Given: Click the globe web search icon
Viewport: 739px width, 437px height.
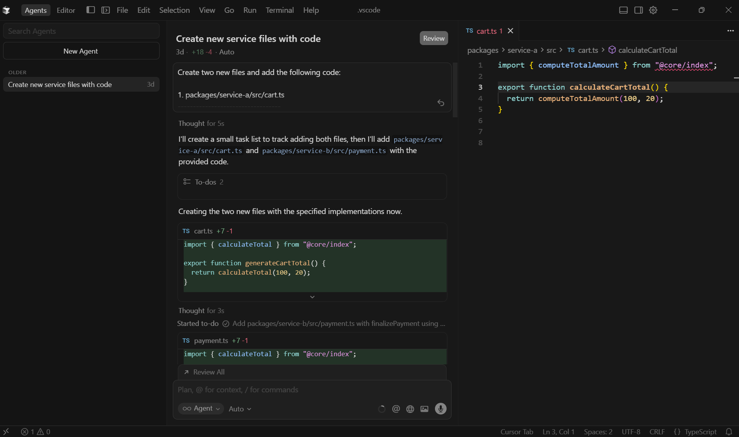Looking at the screenshot, I should click(410, 409).
